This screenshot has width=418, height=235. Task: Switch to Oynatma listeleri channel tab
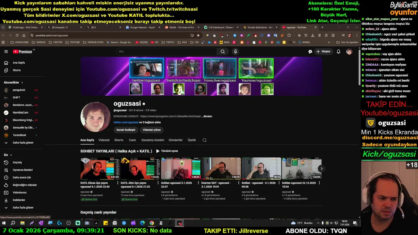(153, 140)
